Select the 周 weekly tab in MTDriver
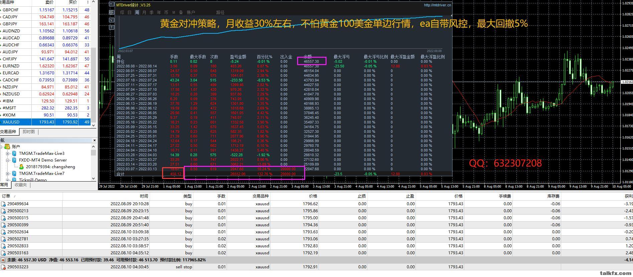Viewport: 633px width, 277px height. tap(137, 12)
